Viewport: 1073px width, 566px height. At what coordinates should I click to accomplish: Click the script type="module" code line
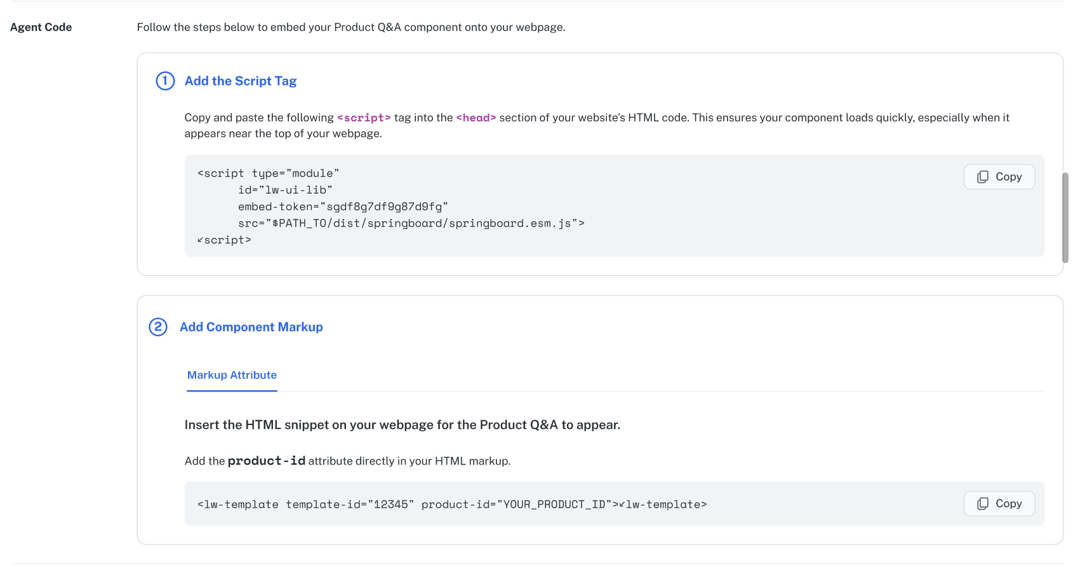[269, 174]
